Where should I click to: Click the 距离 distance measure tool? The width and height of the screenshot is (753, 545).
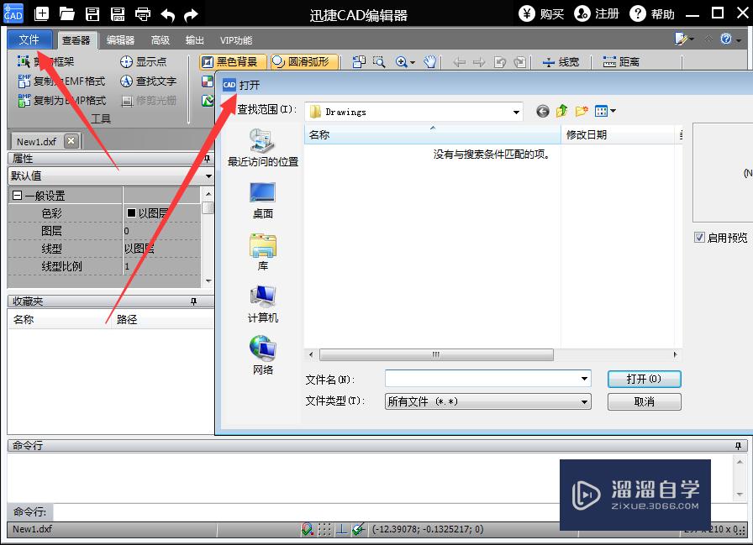[621, 62]
